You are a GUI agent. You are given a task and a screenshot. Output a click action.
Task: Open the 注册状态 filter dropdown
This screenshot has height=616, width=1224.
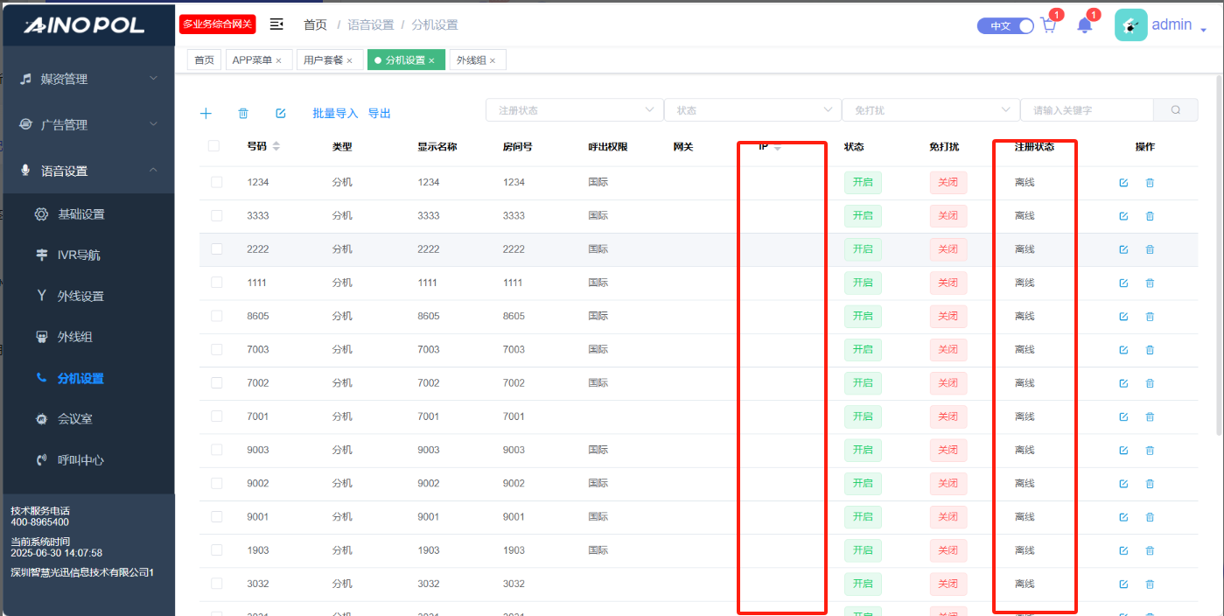574,110
